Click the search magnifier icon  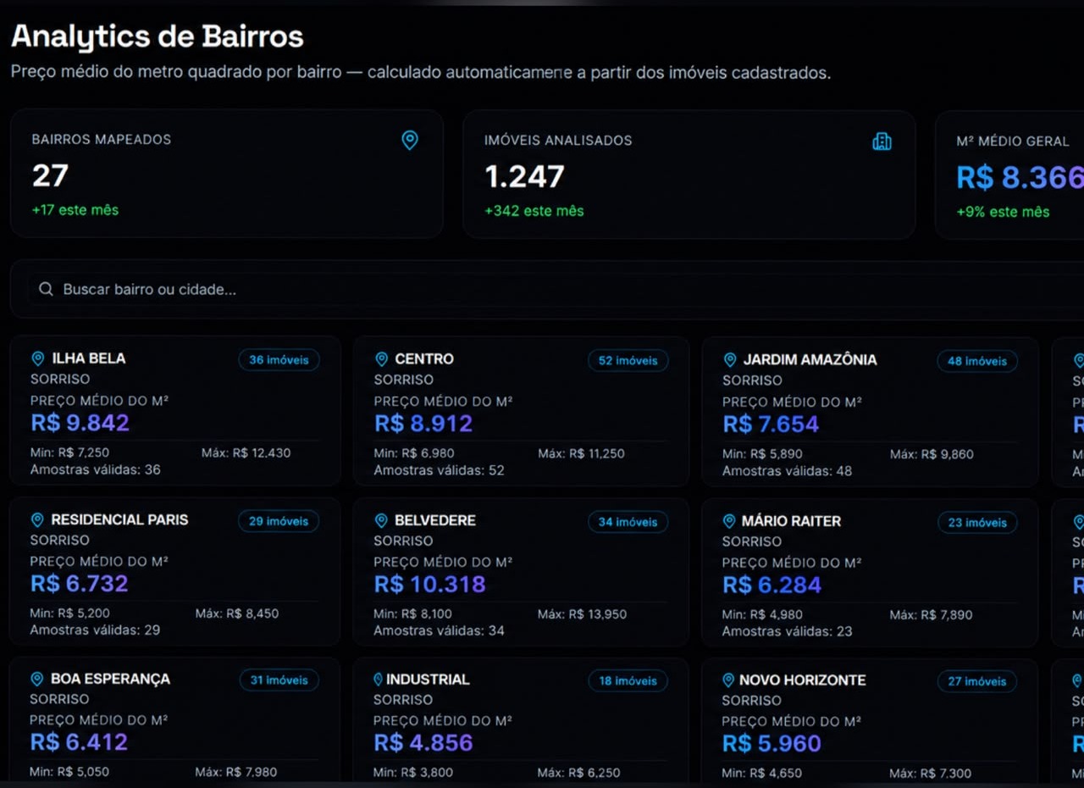pos(46,290)
